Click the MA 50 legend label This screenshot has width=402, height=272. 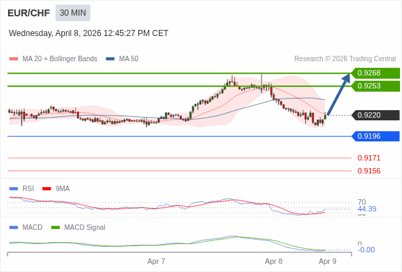click(x=129, y=59)
